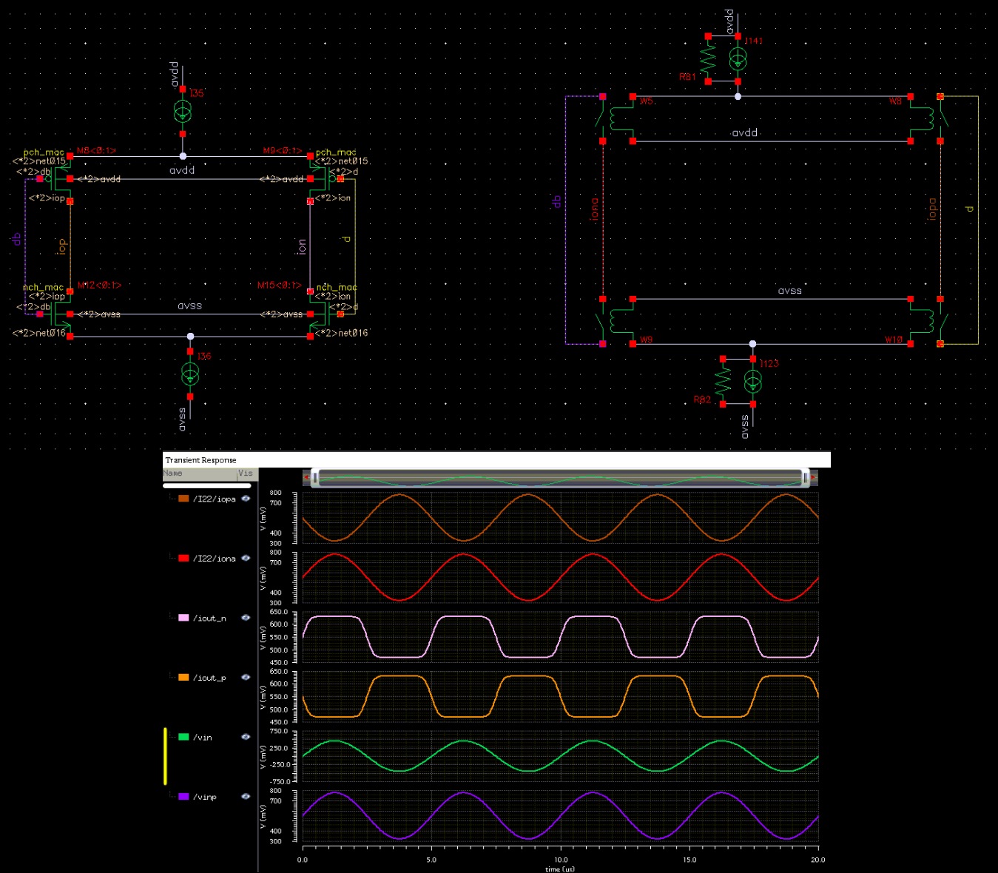Click the right handle of the overview slider

(x=805, y=478)
